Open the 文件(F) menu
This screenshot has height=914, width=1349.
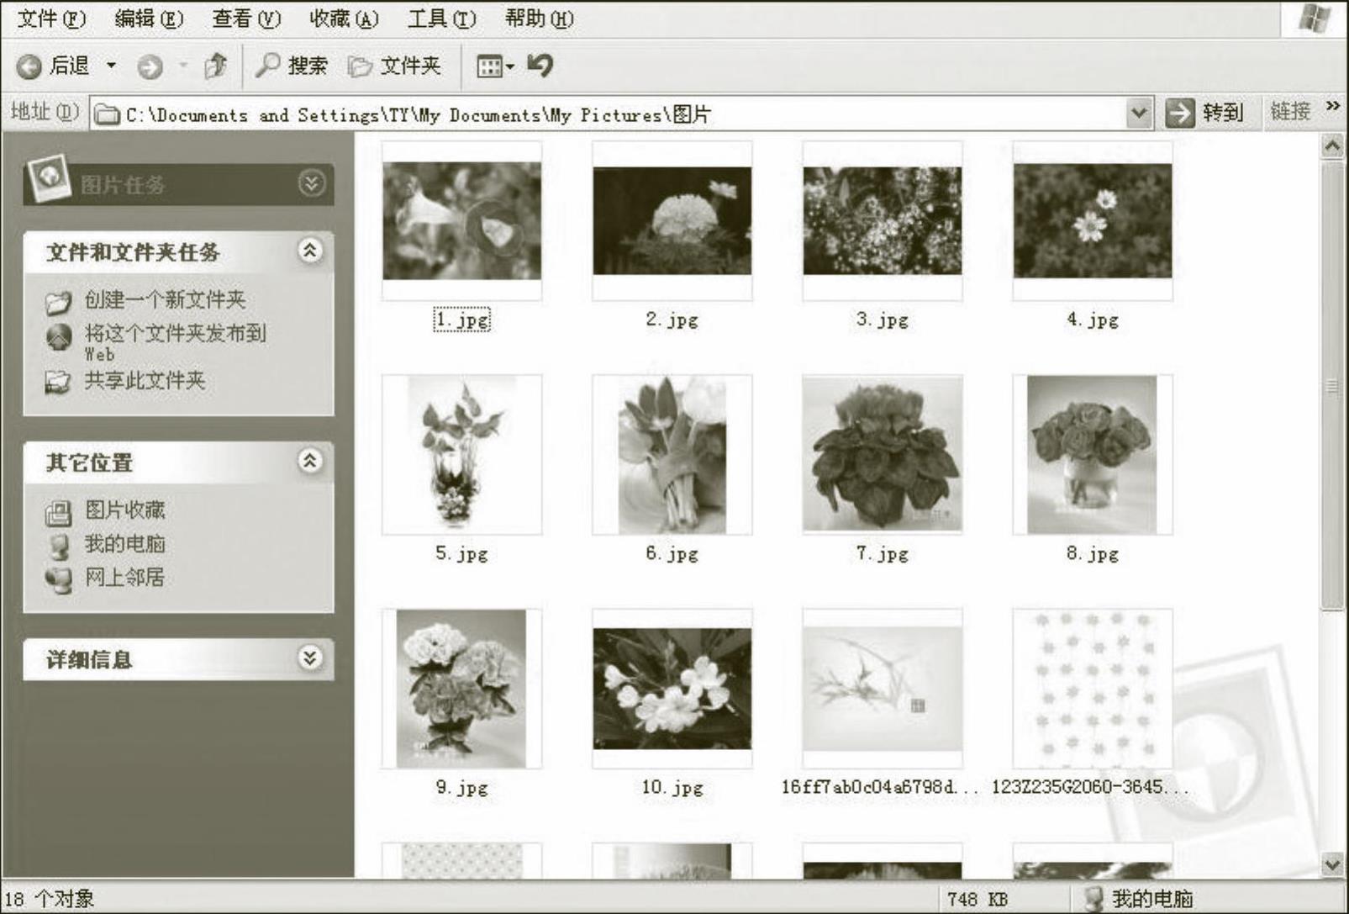[x=51, y=18]
